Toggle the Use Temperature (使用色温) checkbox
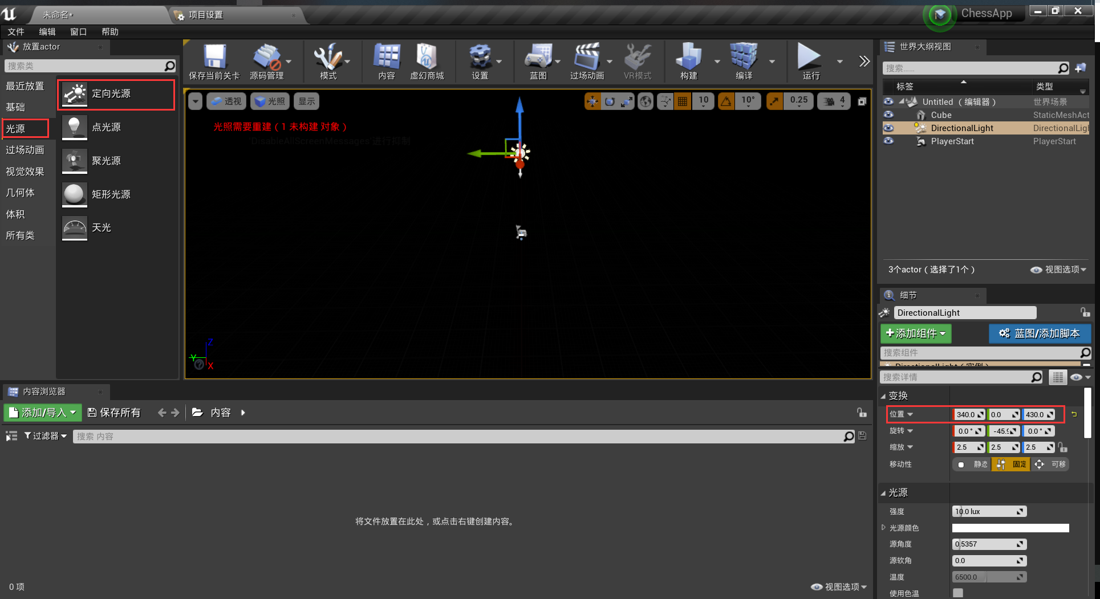1100x599 pixels. coord(958,593)
